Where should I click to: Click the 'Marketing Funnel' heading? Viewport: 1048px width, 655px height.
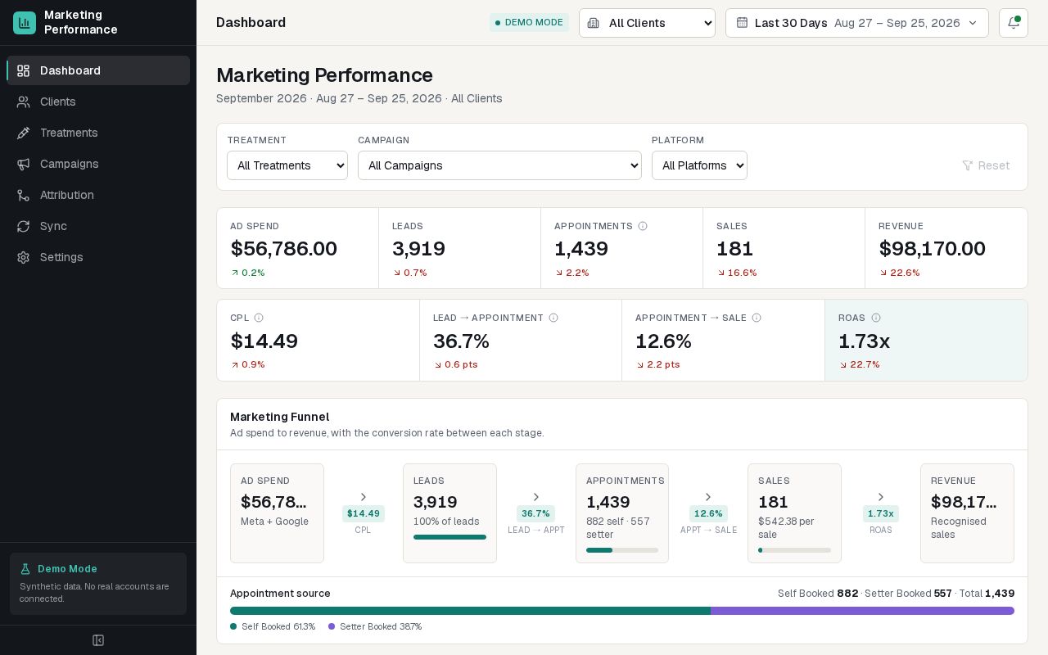pos(279,417)
